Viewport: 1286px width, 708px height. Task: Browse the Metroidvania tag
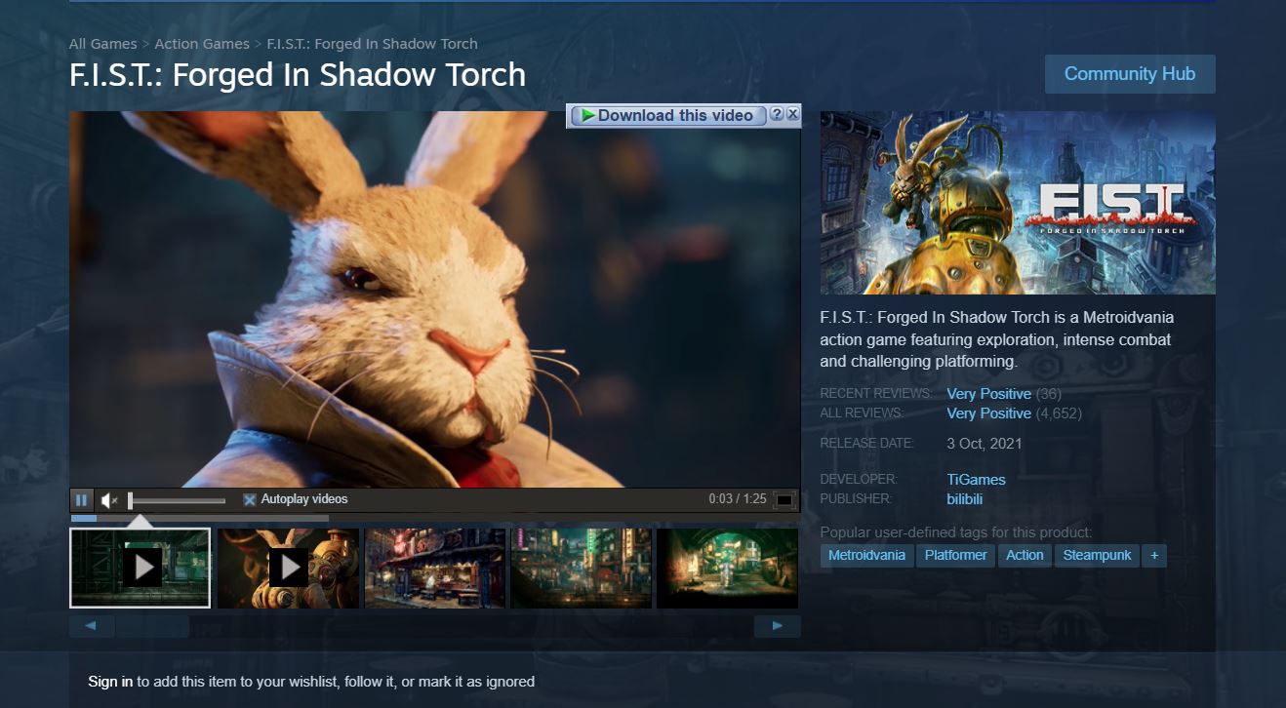tap(866, 555)
